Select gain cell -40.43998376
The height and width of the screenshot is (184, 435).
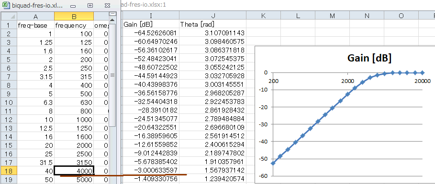click(x=151, y=84)
